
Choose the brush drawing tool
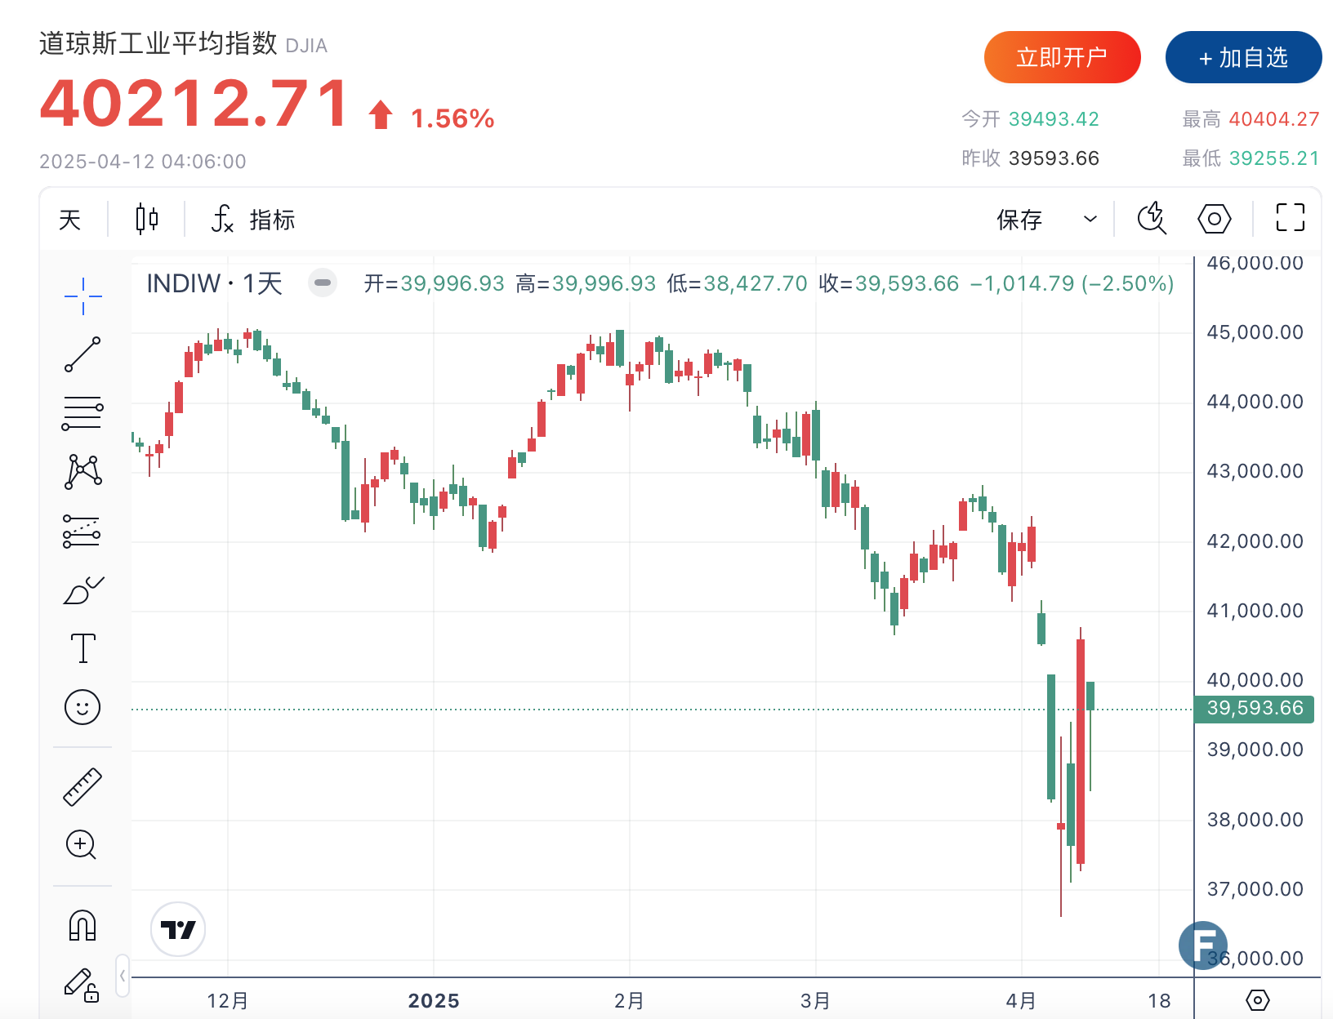pos(82,590)
